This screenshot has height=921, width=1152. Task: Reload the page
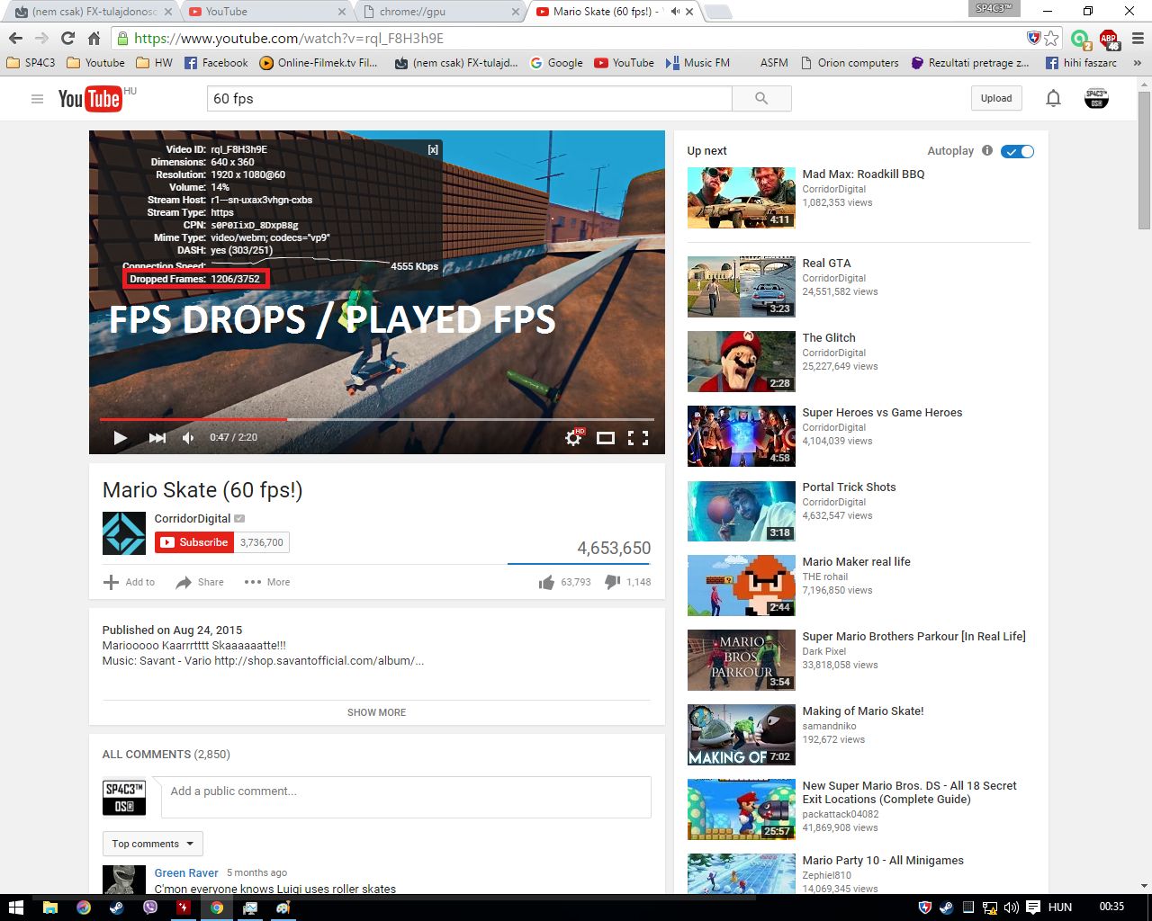coord(67,39)
